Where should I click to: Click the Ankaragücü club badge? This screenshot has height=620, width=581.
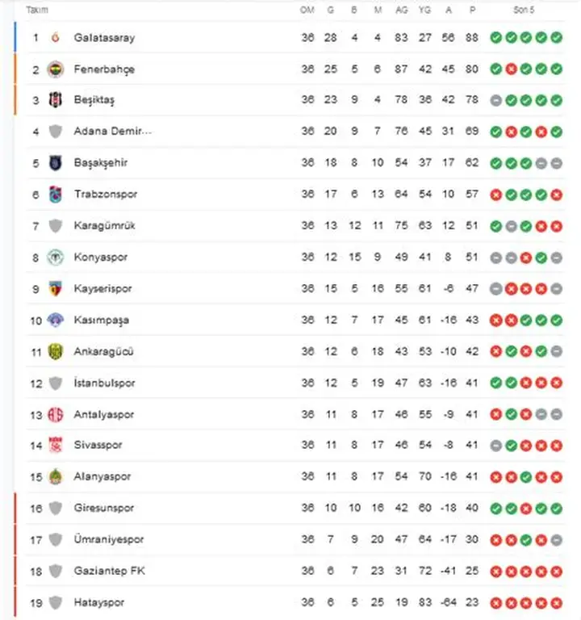[56, 351]
